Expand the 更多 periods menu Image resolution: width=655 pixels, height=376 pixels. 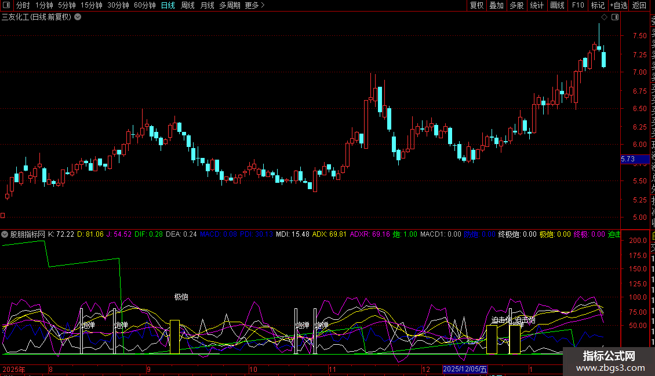[254, 5]
